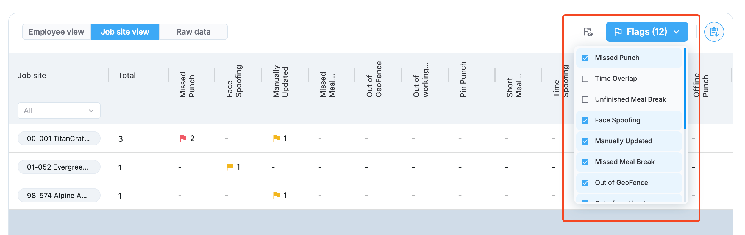Viewport: 745px width, 235px height.
Task: Click yellow Face Spoofing flag for Evergreen
Action: pos(230,167)
